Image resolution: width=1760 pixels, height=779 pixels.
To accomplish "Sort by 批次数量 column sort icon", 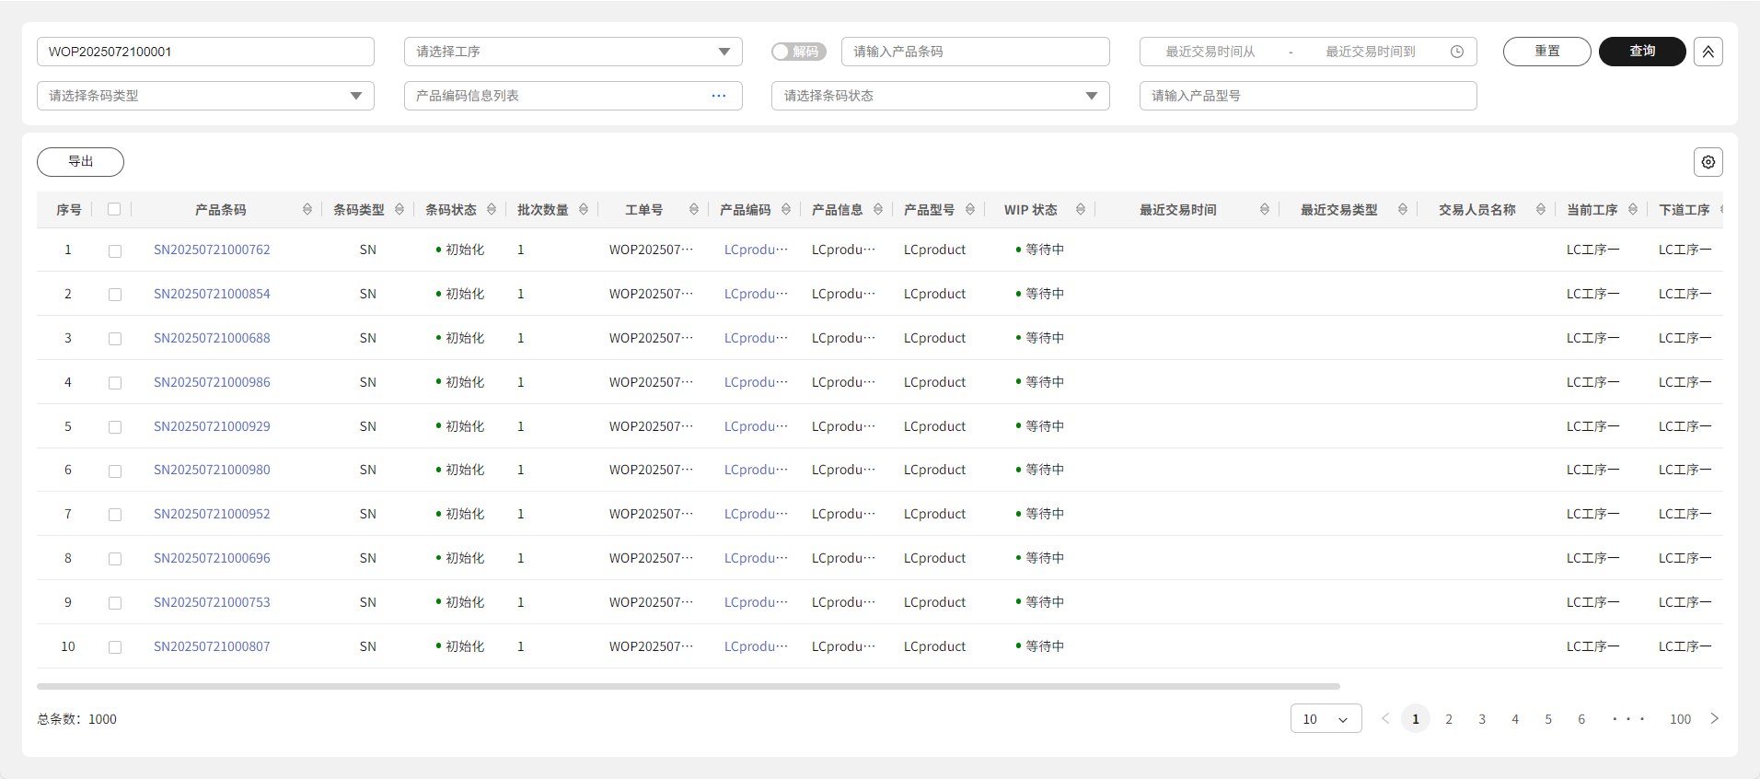I will pos(584,210).
